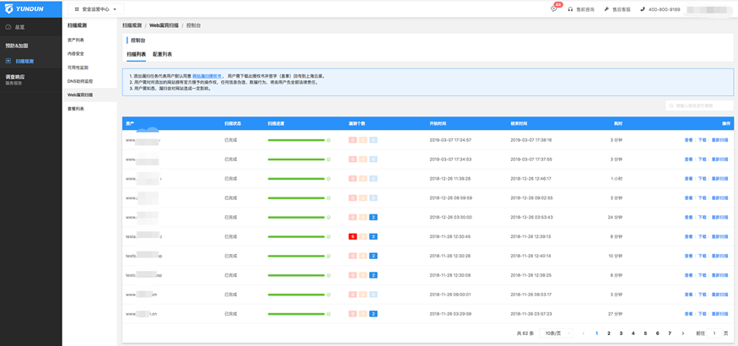Select the 扫描列表 tab
This screenshot has width=738, height=346.
136,54
